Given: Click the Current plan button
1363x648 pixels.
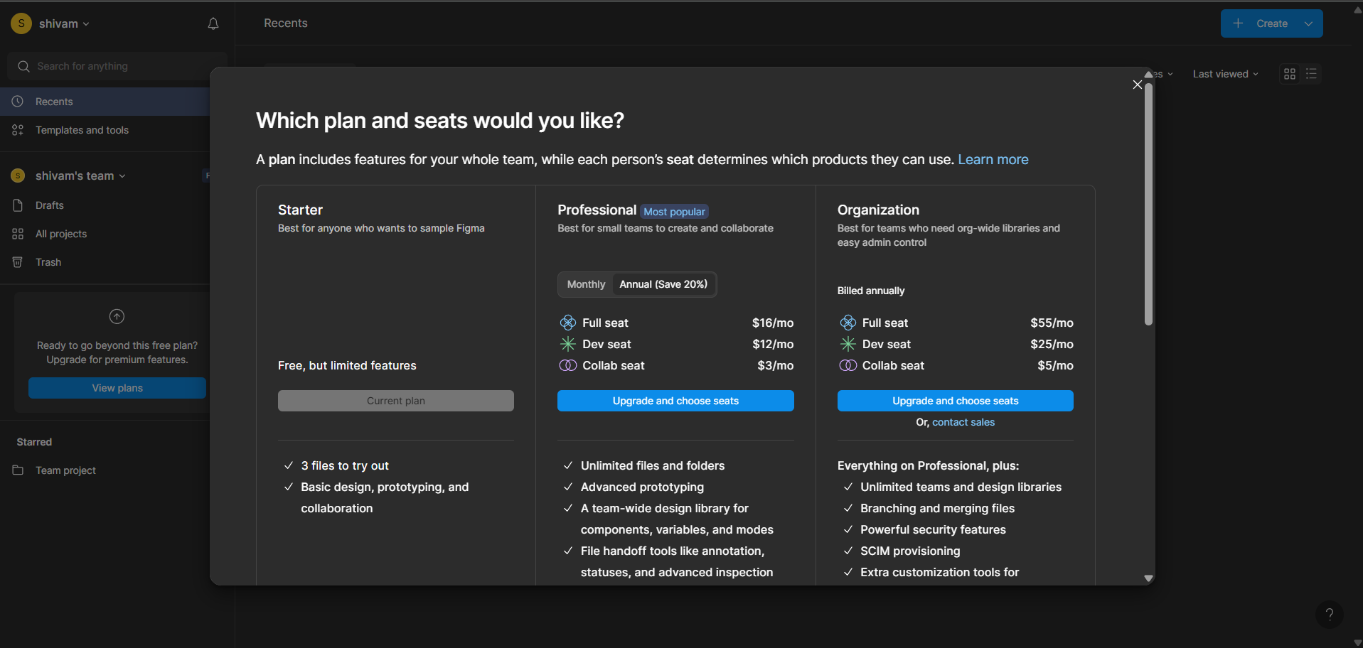Looking at the screenshot, I should click(396, 401).
